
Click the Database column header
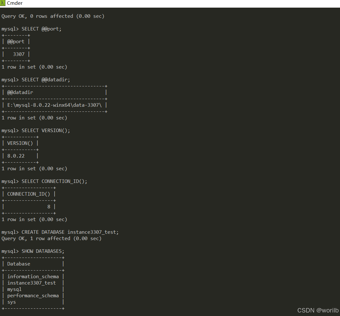[19, 264]
